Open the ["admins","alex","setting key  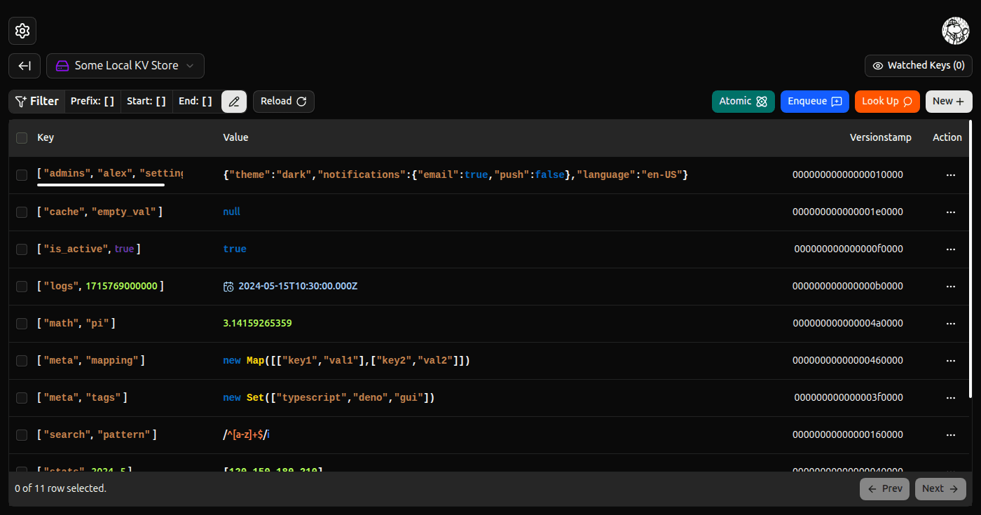[110, 174]
